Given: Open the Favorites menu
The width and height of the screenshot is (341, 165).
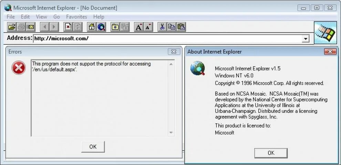Looking at the screenshot, I should [76, 17].
